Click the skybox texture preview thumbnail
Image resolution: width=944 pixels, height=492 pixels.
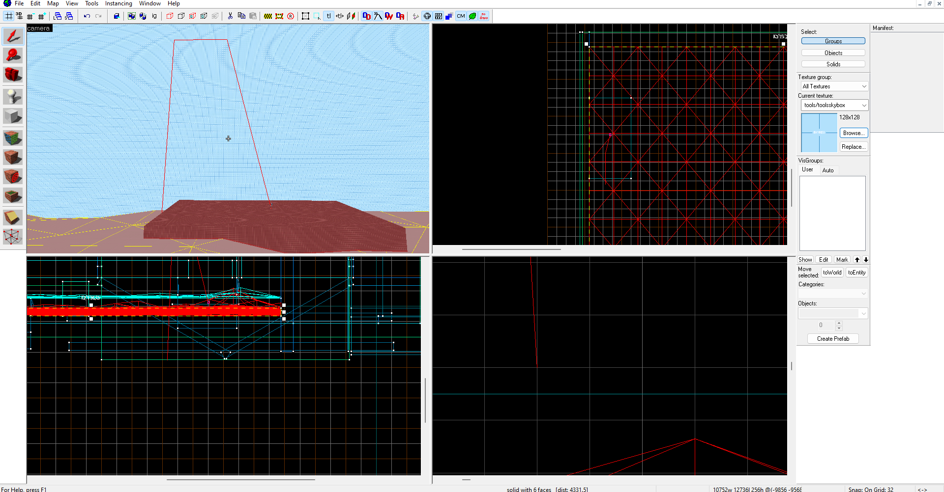(819, 133)
